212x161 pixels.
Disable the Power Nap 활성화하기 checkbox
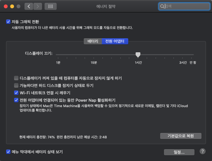point(16,100)
